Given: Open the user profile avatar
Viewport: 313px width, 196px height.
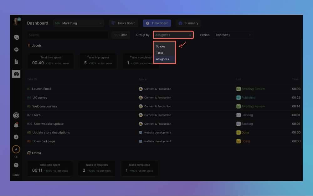Looking at the screenshot, I should click(16, 22).
